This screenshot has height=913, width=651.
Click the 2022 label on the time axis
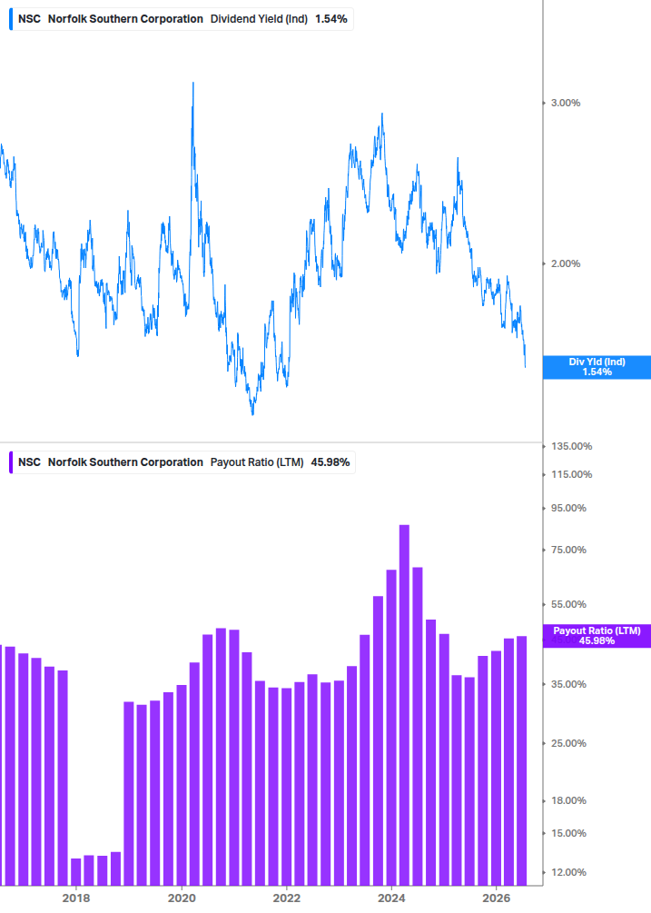pyautogui.click(x=287, y=898)
